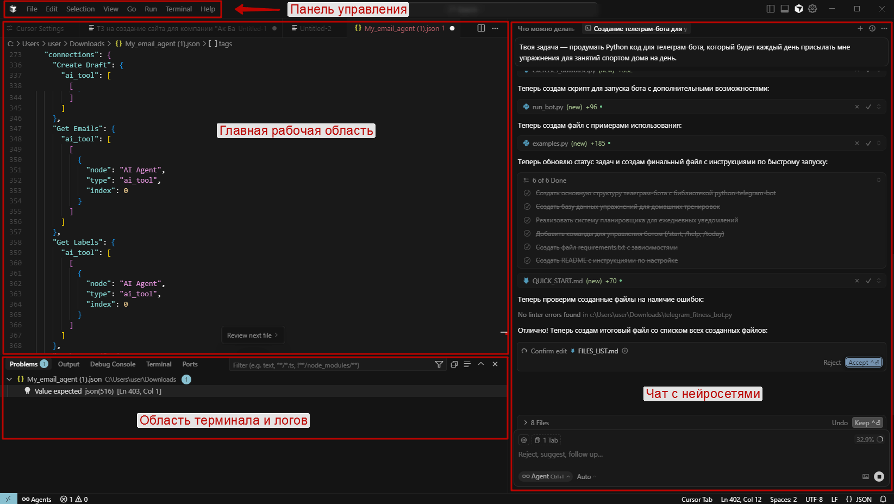The width and height of the screenshot is (894, 504).
Task: Start a new chat with the plus icon
Action: [860, 28]
